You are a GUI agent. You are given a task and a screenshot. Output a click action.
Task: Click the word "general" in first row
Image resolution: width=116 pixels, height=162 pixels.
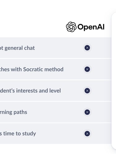14,48
